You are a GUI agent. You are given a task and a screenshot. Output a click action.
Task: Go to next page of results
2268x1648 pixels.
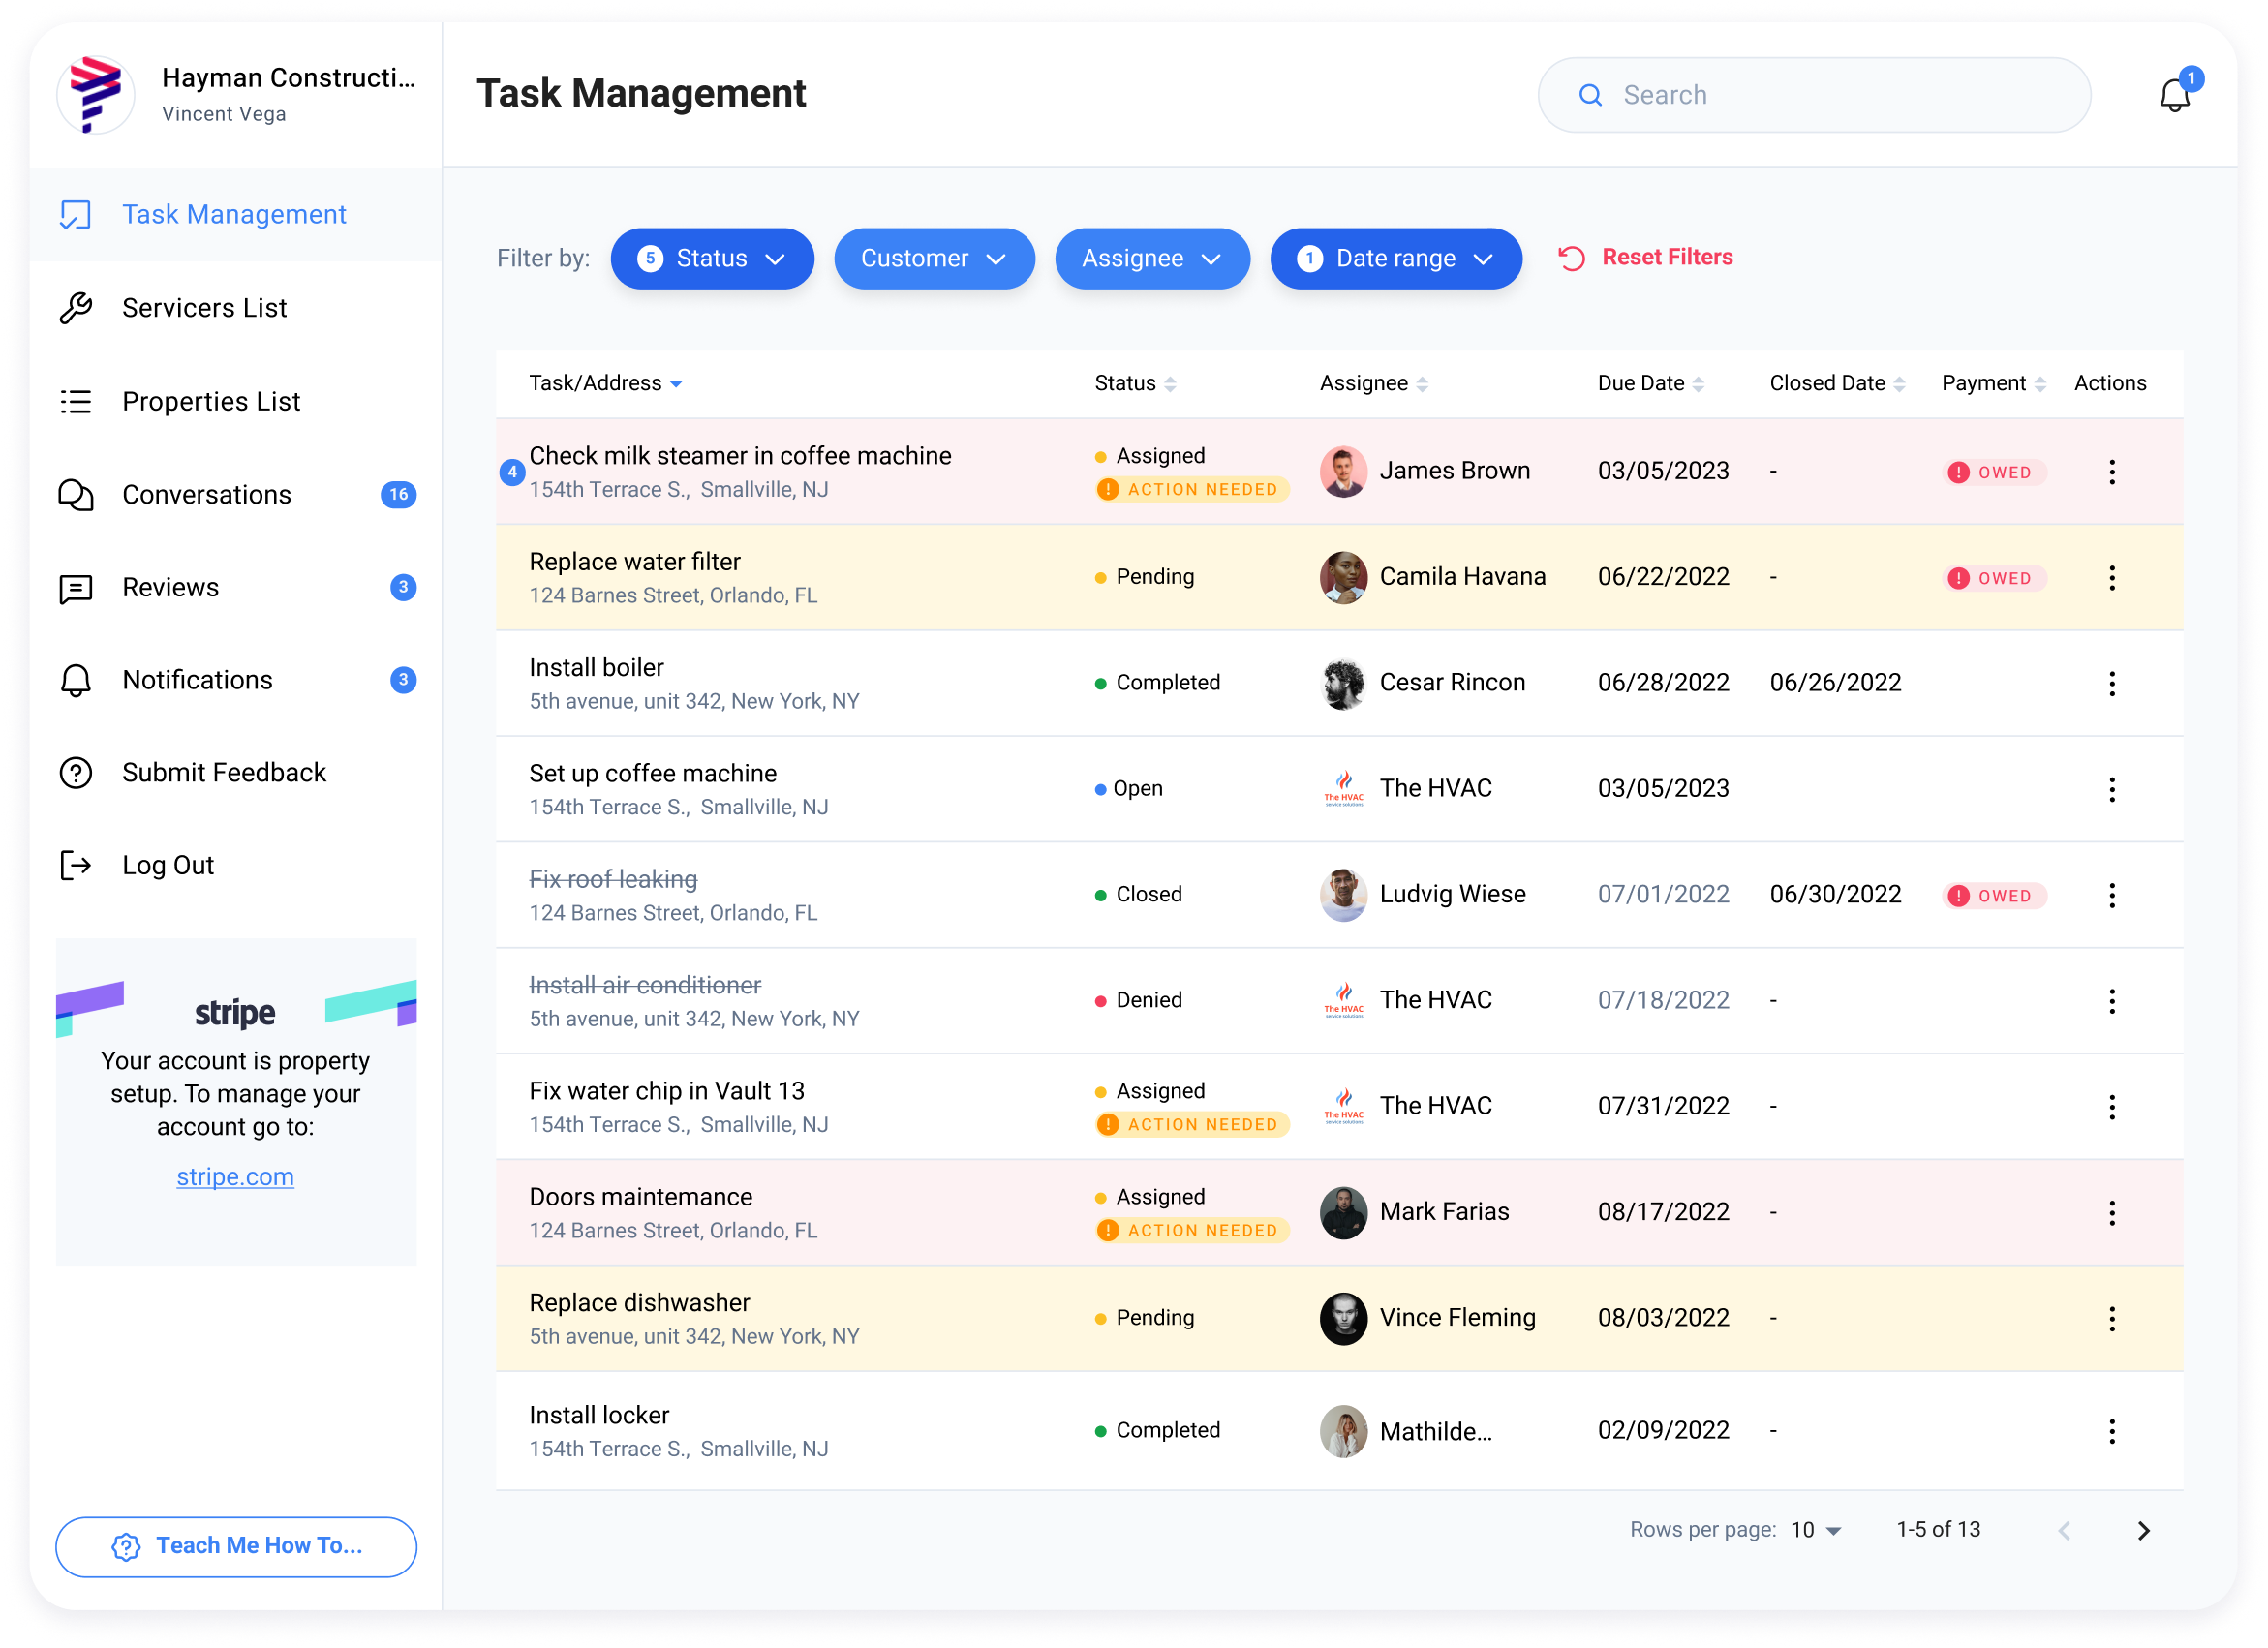2143,1531
